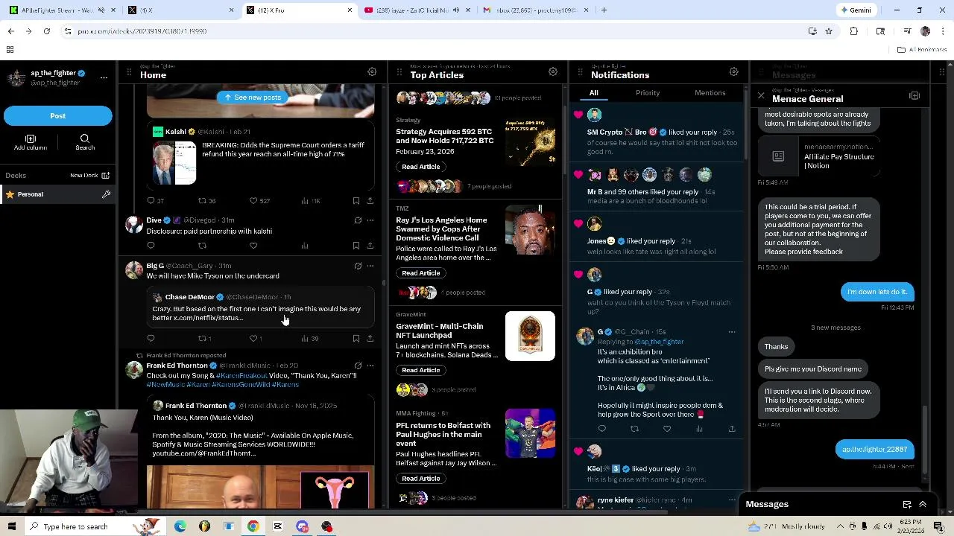954x536 pixels.
Task: Click See new posts pill
Action: pos(253,98)
